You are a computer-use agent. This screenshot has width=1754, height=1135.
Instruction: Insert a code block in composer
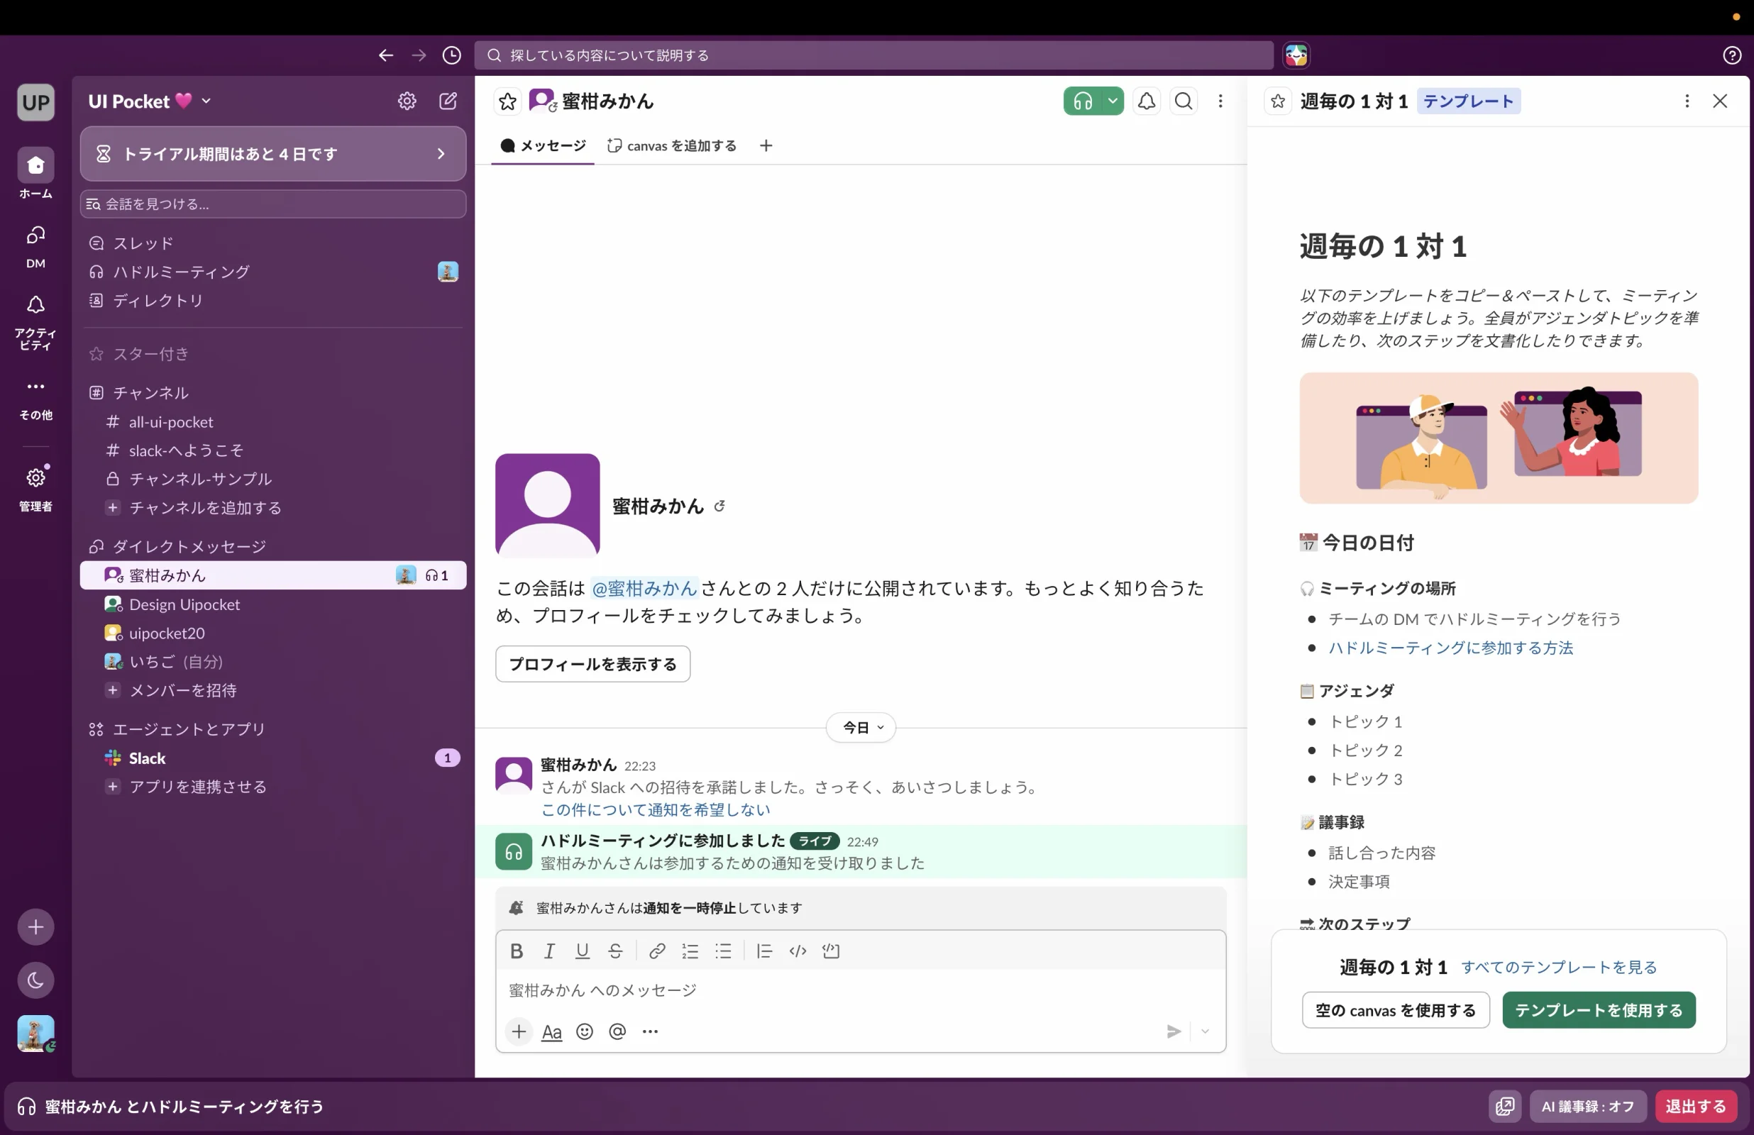click(831, 951)
